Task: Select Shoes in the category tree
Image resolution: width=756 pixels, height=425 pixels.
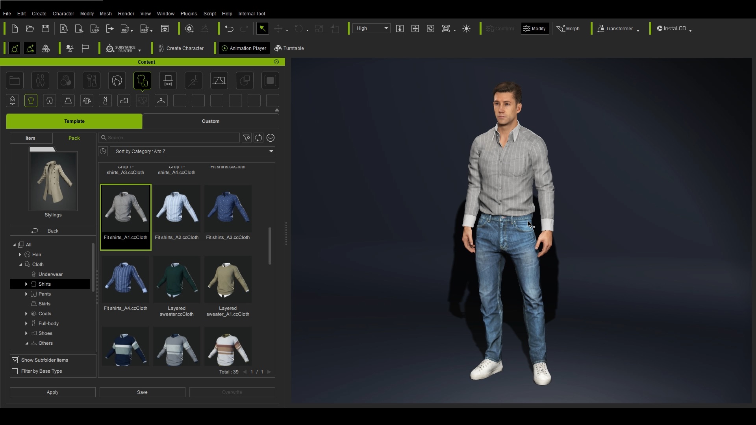Action: 45,333
